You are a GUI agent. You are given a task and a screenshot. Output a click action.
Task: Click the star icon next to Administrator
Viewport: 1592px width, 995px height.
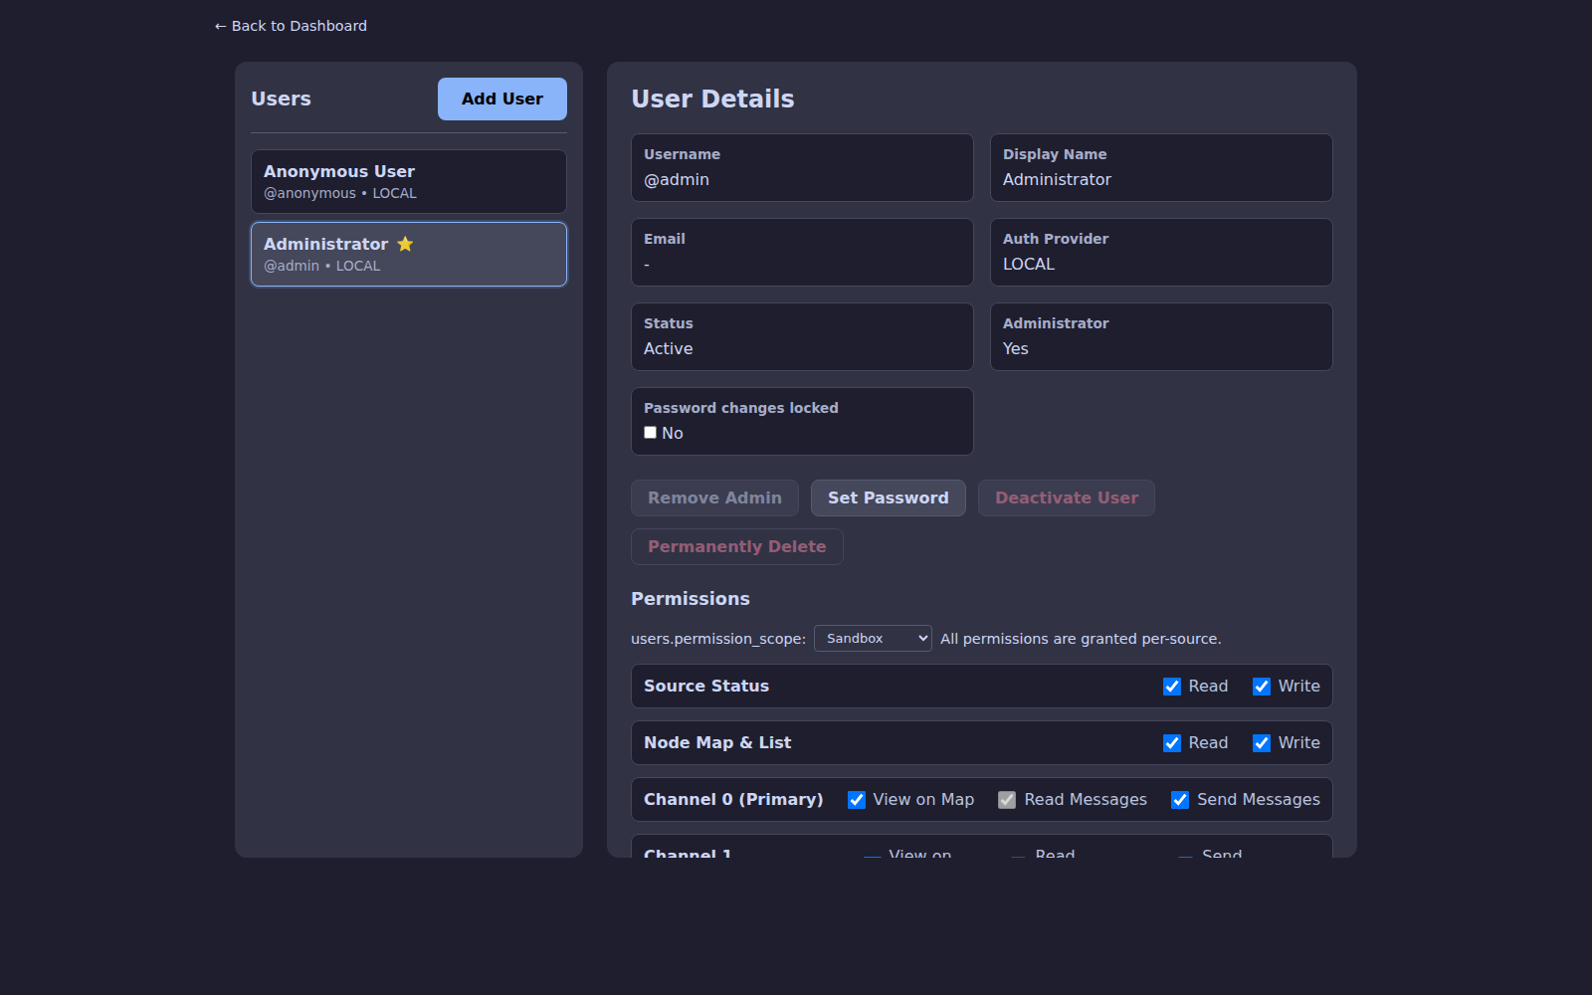tap(405, 243)
